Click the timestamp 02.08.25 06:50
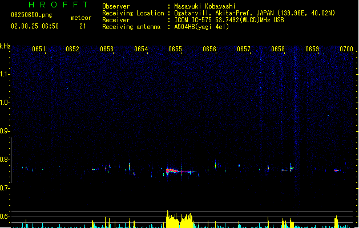359x228 pixels. point(35,26)
